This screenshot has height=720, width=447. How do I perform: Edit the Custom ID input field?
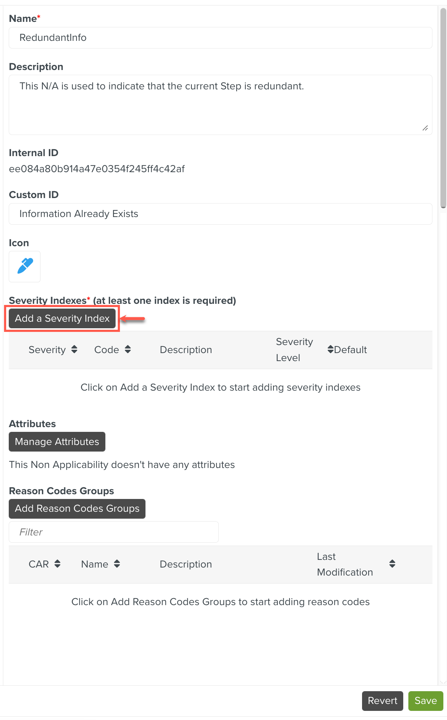tap(220, 214)
